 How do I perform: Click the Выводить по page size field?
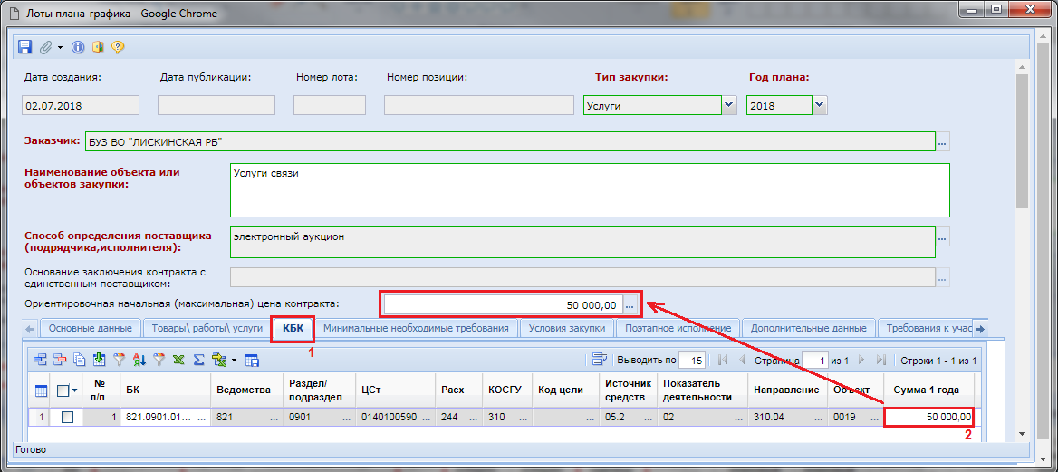692,360
